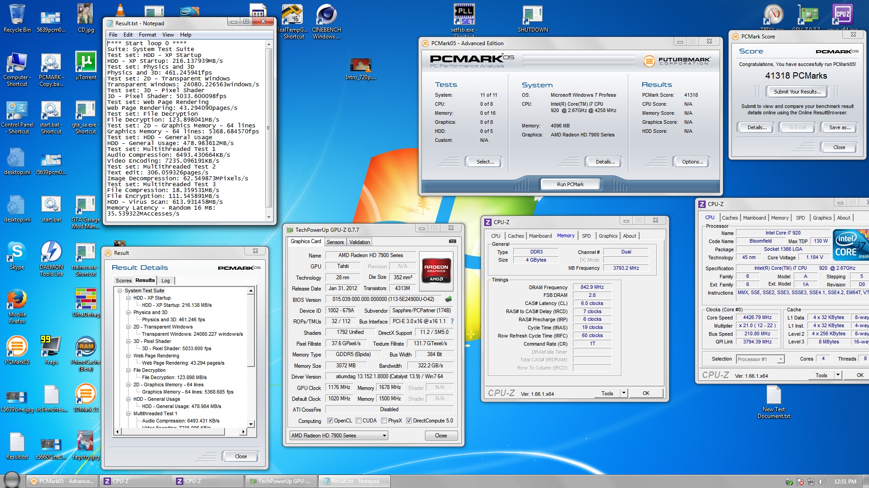The width and height of the screenshot is (869, 488).
Task: Click the Windows Start orb
Action: (12, 480)
